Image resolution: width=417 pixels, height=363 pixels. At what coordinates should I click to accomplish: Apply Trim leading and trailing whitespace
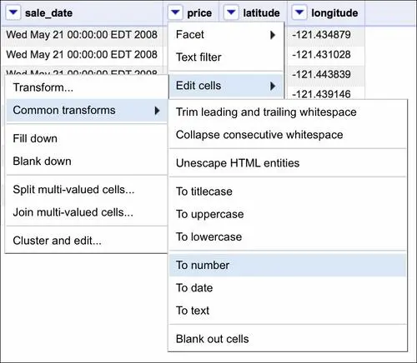point(288,112)
